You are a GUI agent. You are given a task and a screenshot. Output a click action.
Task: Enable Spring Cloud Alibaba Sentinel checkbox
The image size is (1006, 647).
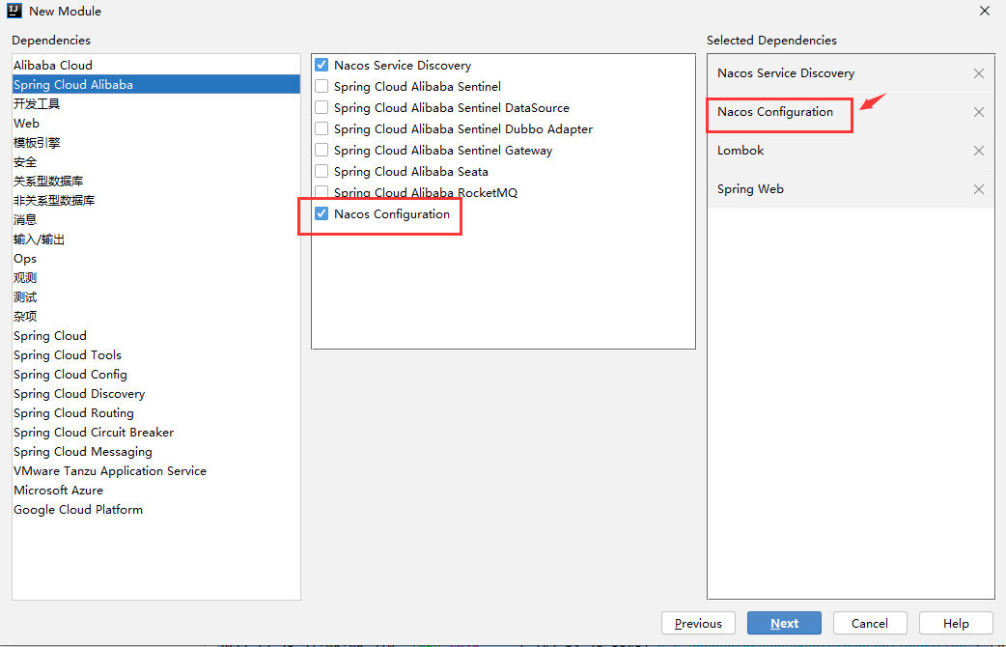click(x=321, y=86)
